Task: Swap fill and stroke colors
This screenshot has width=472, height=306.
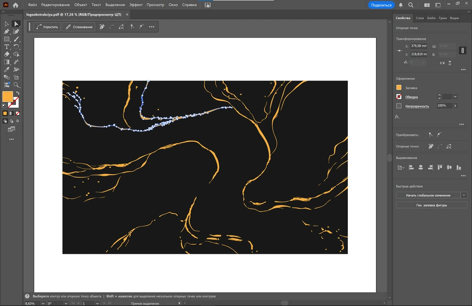Action: tap(17, 93)
